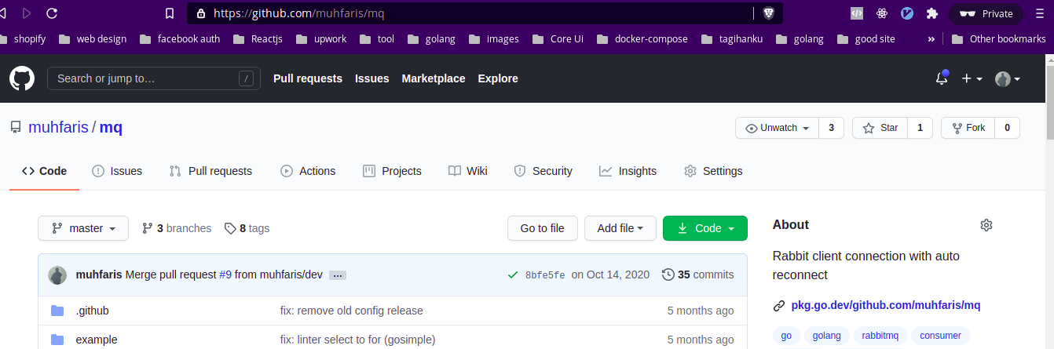Open the repository Settings tab
The width and height of the screenshot is (1054, 349).
(713, 171)
